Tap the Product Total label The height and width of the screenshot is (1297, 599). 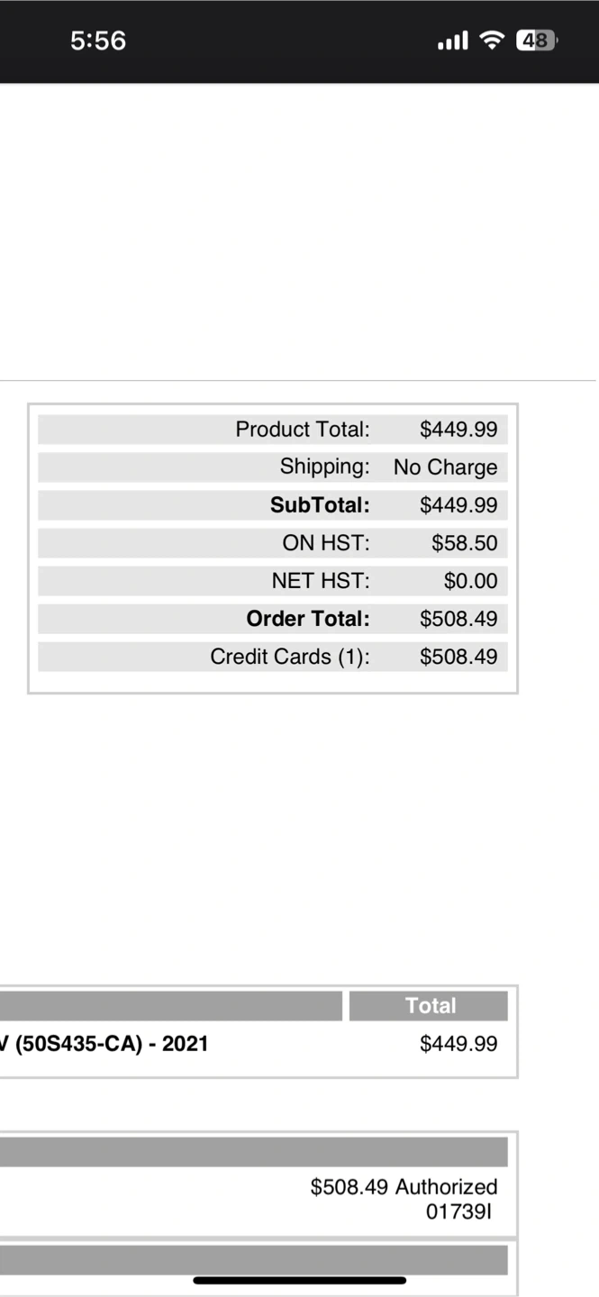(x=303, y=430)
